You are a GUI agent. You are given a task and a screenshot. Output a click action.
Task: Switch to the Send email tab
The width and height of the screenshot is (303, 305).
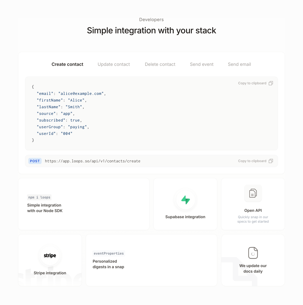point(239,64)
